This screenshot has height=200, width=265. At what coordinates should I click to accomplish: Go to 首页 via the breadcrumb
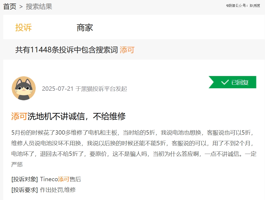coord(10,7)
